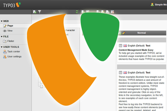
Task: Click the pencil icon in Normal header
Action: click(x=124, y=33)
